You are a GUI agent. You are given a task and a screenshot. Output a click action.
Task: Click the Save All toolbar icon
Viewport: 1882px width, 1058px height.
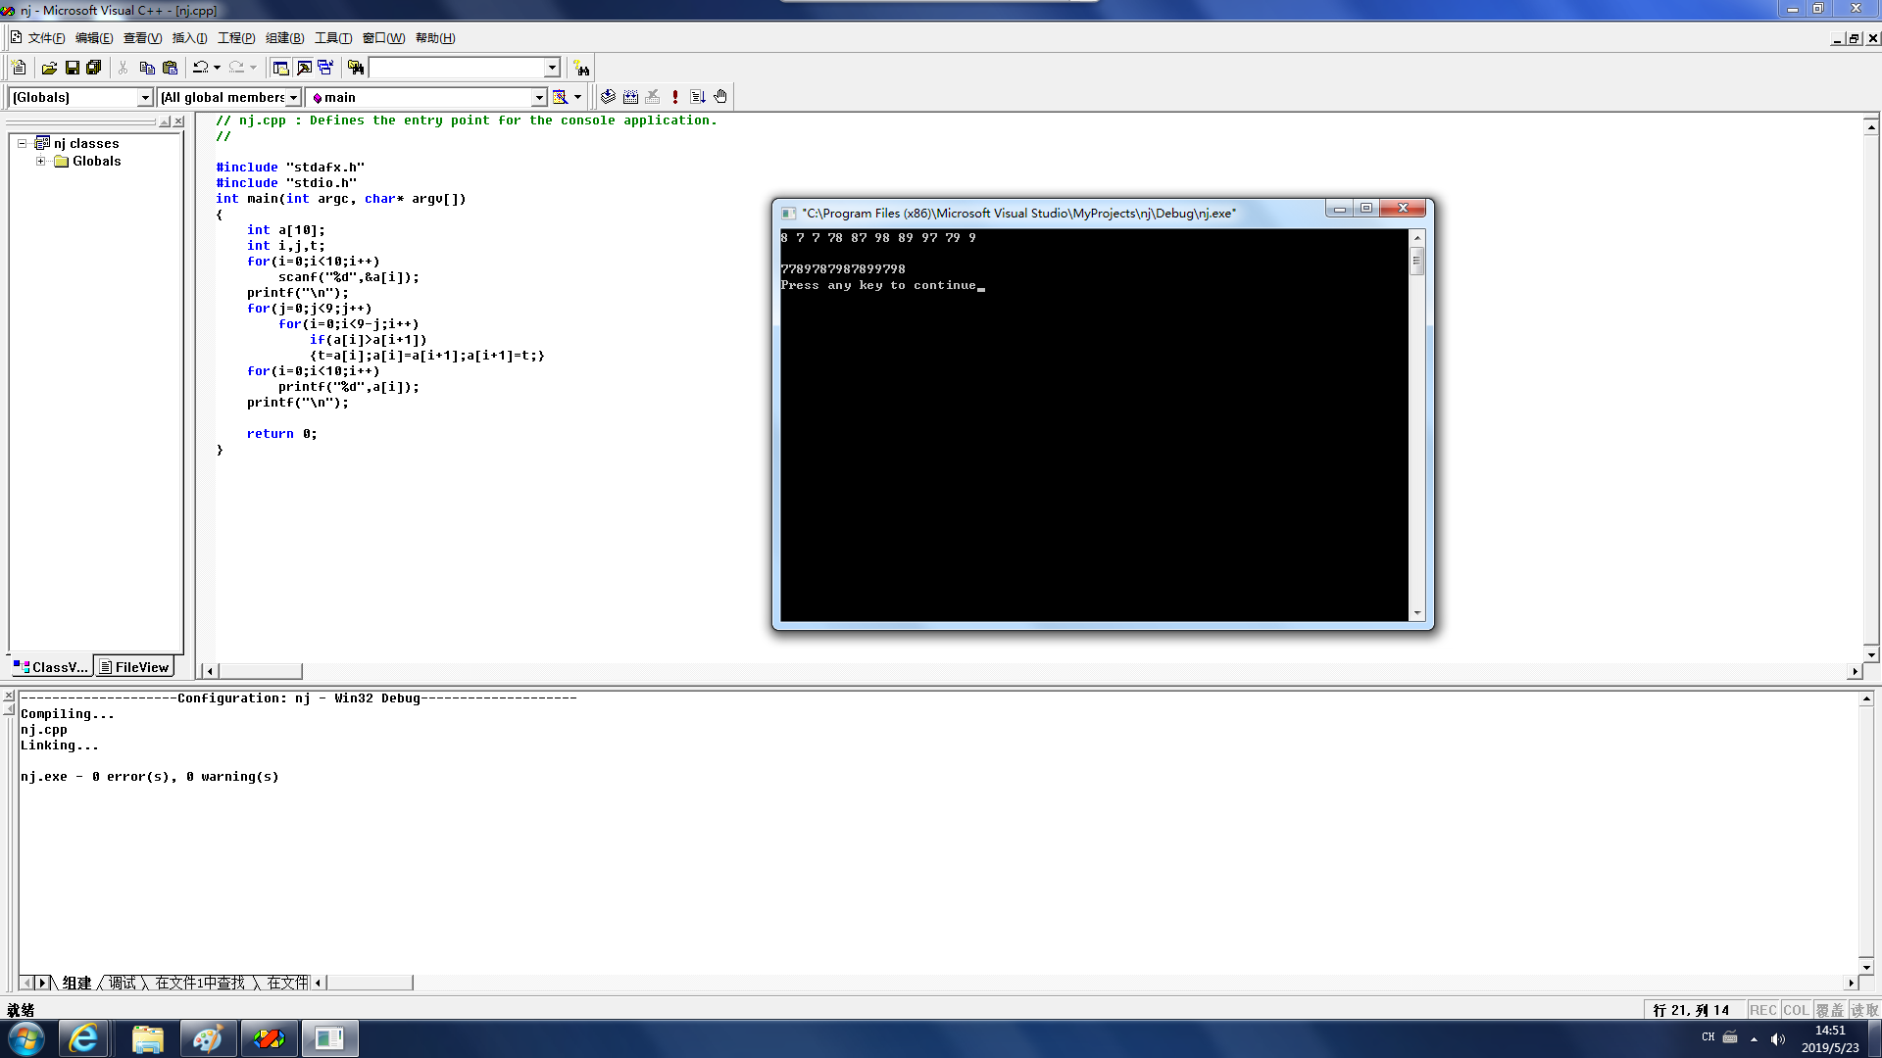point(94,68)
